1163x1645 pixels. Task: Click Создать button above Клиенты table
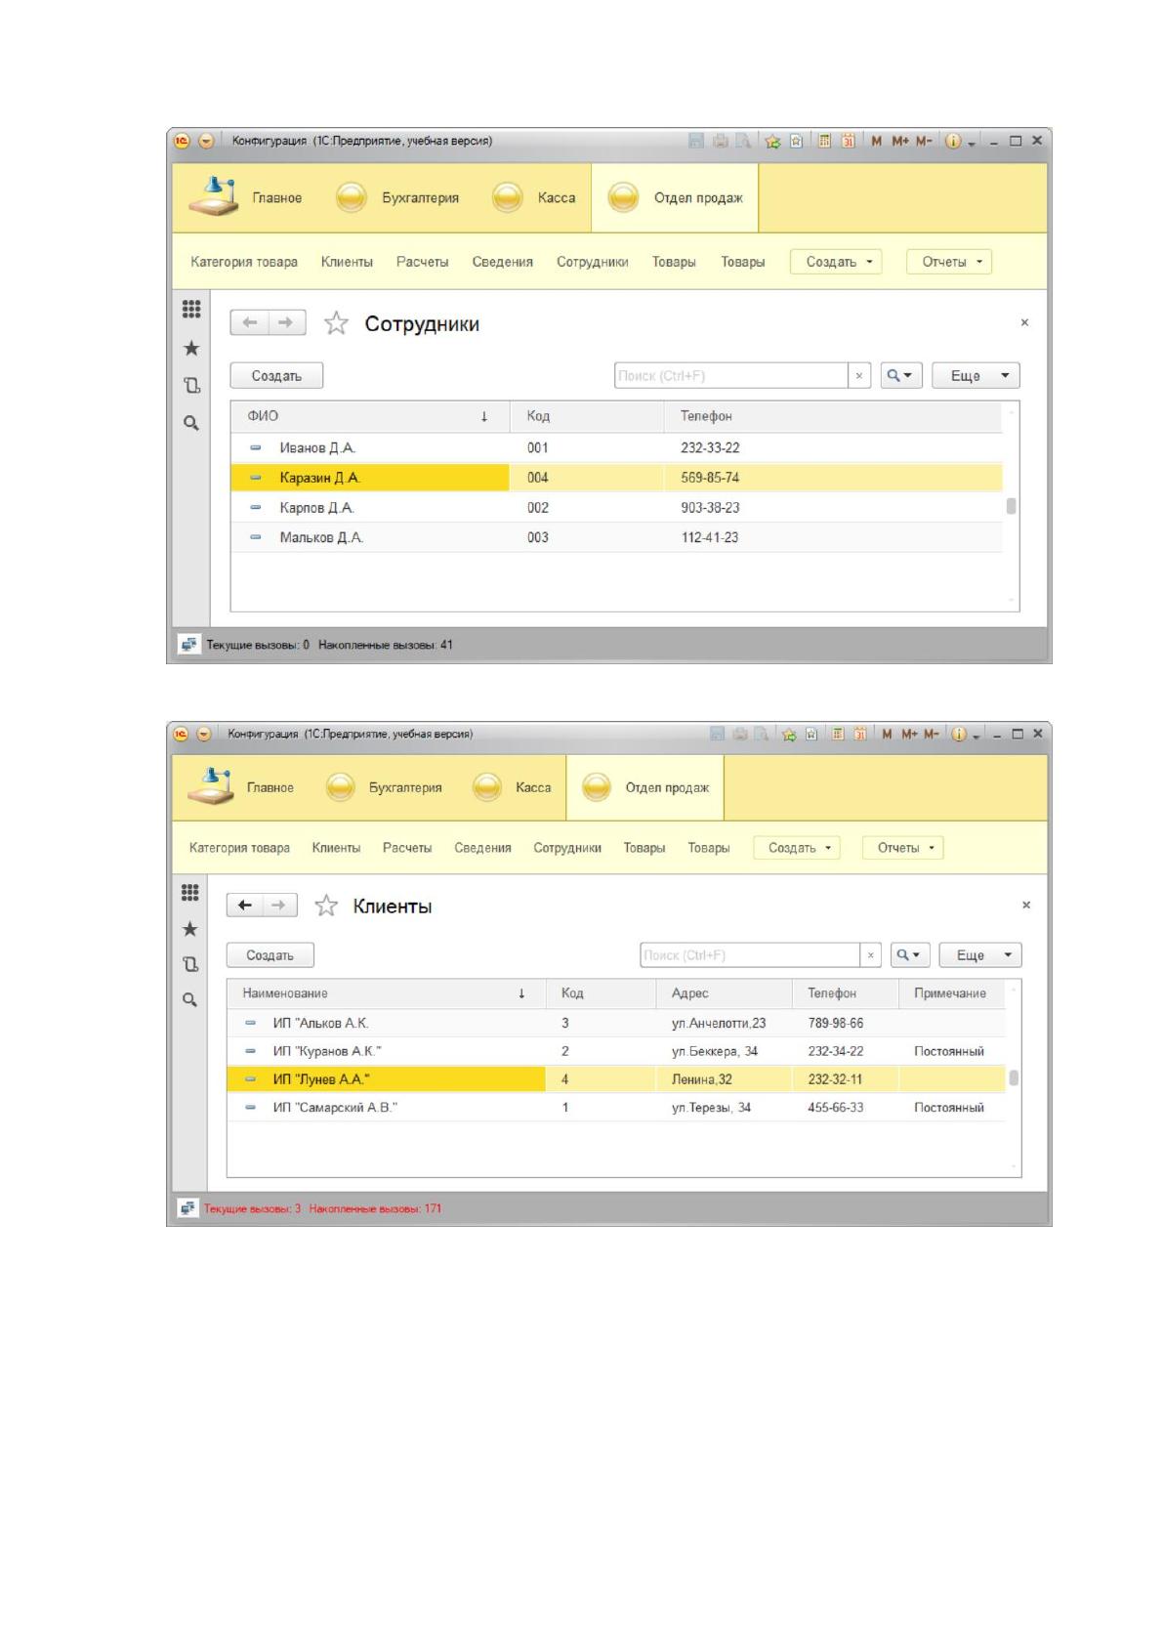pyautogui.click(x=270, y=955)
